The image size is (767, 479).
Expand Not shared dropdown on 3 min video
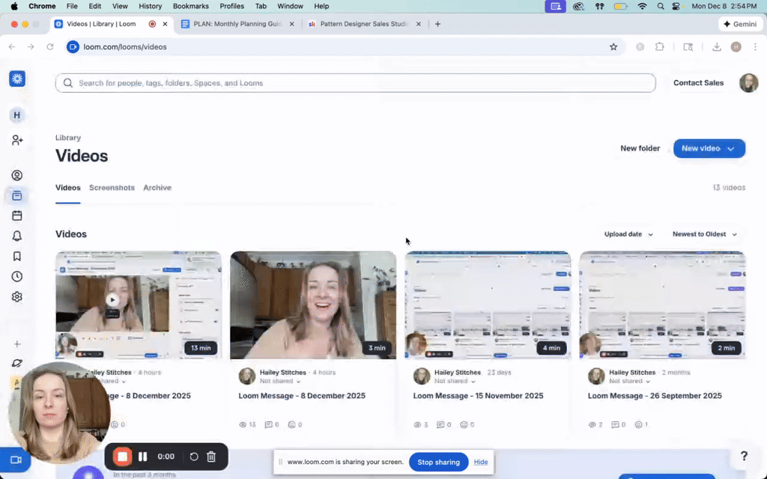280,381
